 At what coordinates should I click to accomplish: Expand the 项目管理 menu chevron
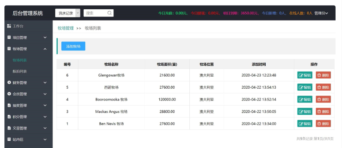pyautogui.click(x=45, y=38)
